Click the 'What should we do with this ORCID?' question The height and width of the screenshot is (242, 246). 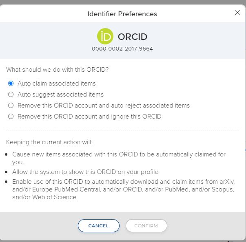[x=57, y=70]
